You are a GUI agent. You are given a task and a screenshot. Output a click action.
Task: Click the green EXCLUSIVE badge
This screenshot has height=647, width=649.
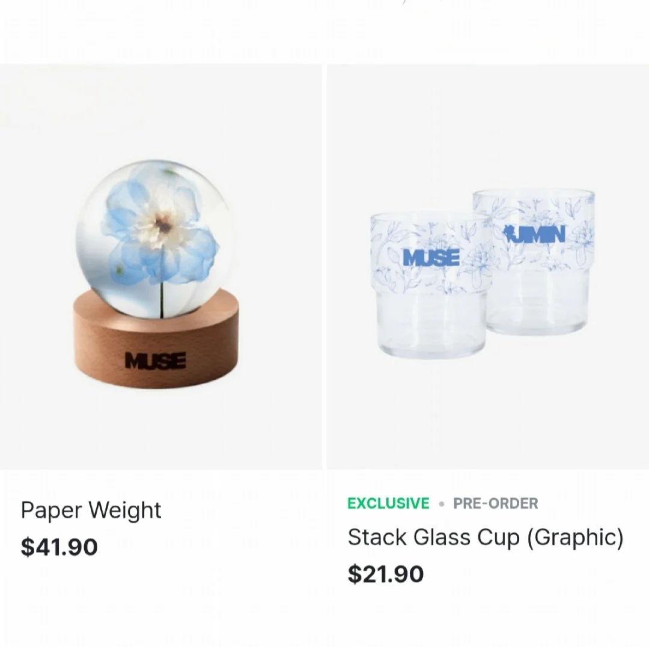pyautogui.click(x=388, y=503)
